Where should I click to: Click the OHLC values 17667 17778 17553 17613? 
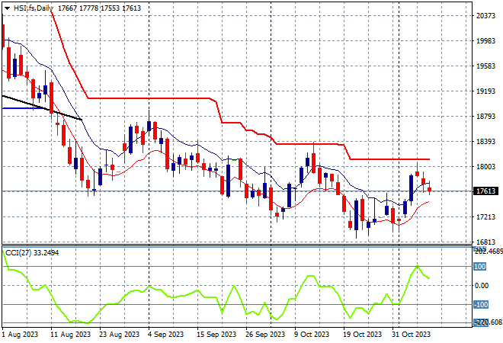[99, 8]
